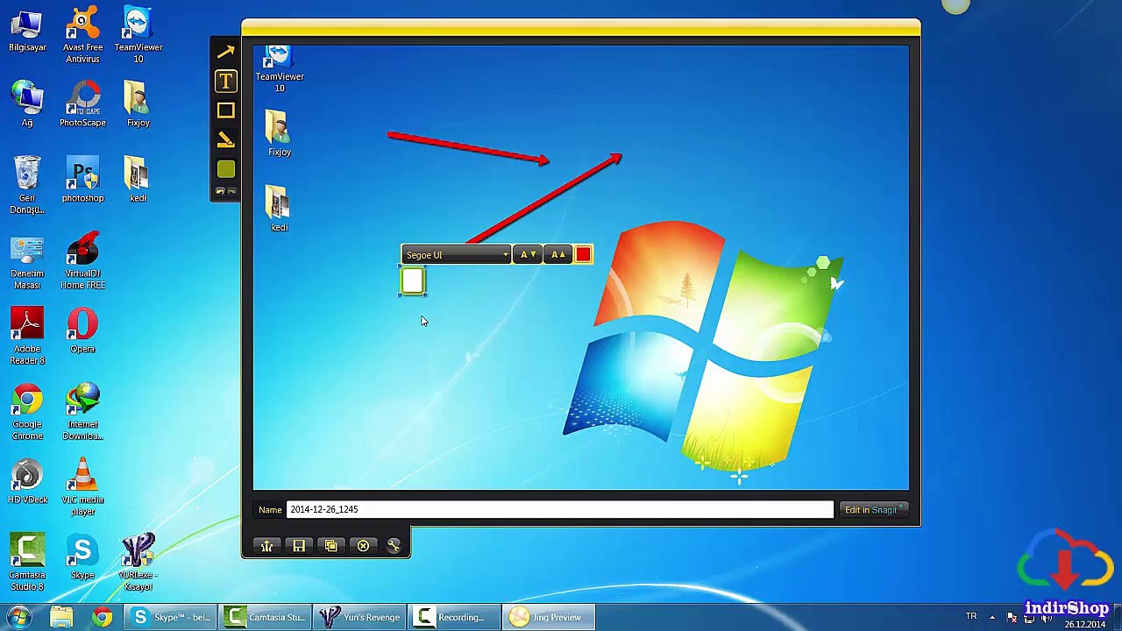The height and width of the screenshot is (631, 1122).
Task: Switch to the Camtasia Studio taskbar window
Action: click(266, 617)
